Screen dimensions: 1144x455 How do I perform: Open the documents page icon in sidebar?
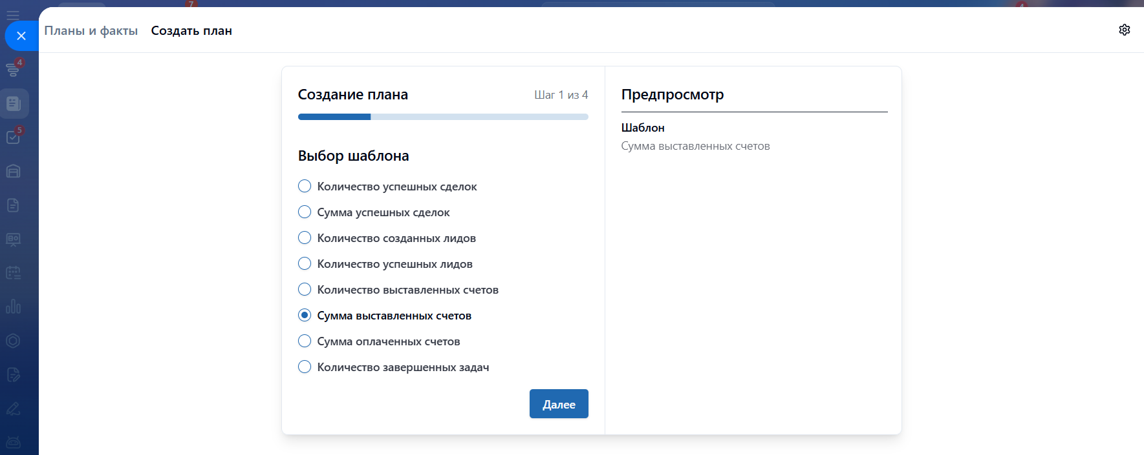[x=13, y=205]
